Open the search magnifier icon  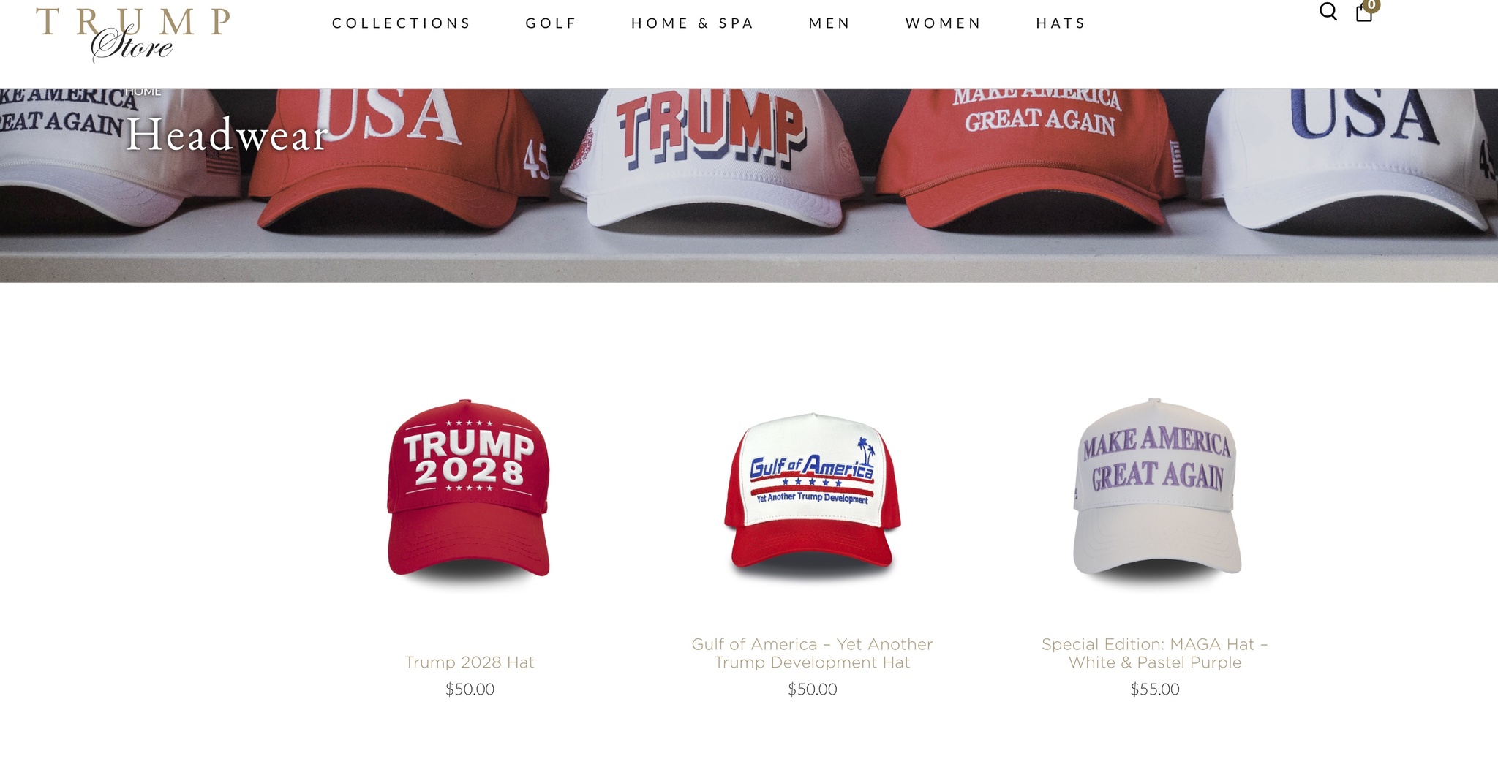coord(1328,12)
